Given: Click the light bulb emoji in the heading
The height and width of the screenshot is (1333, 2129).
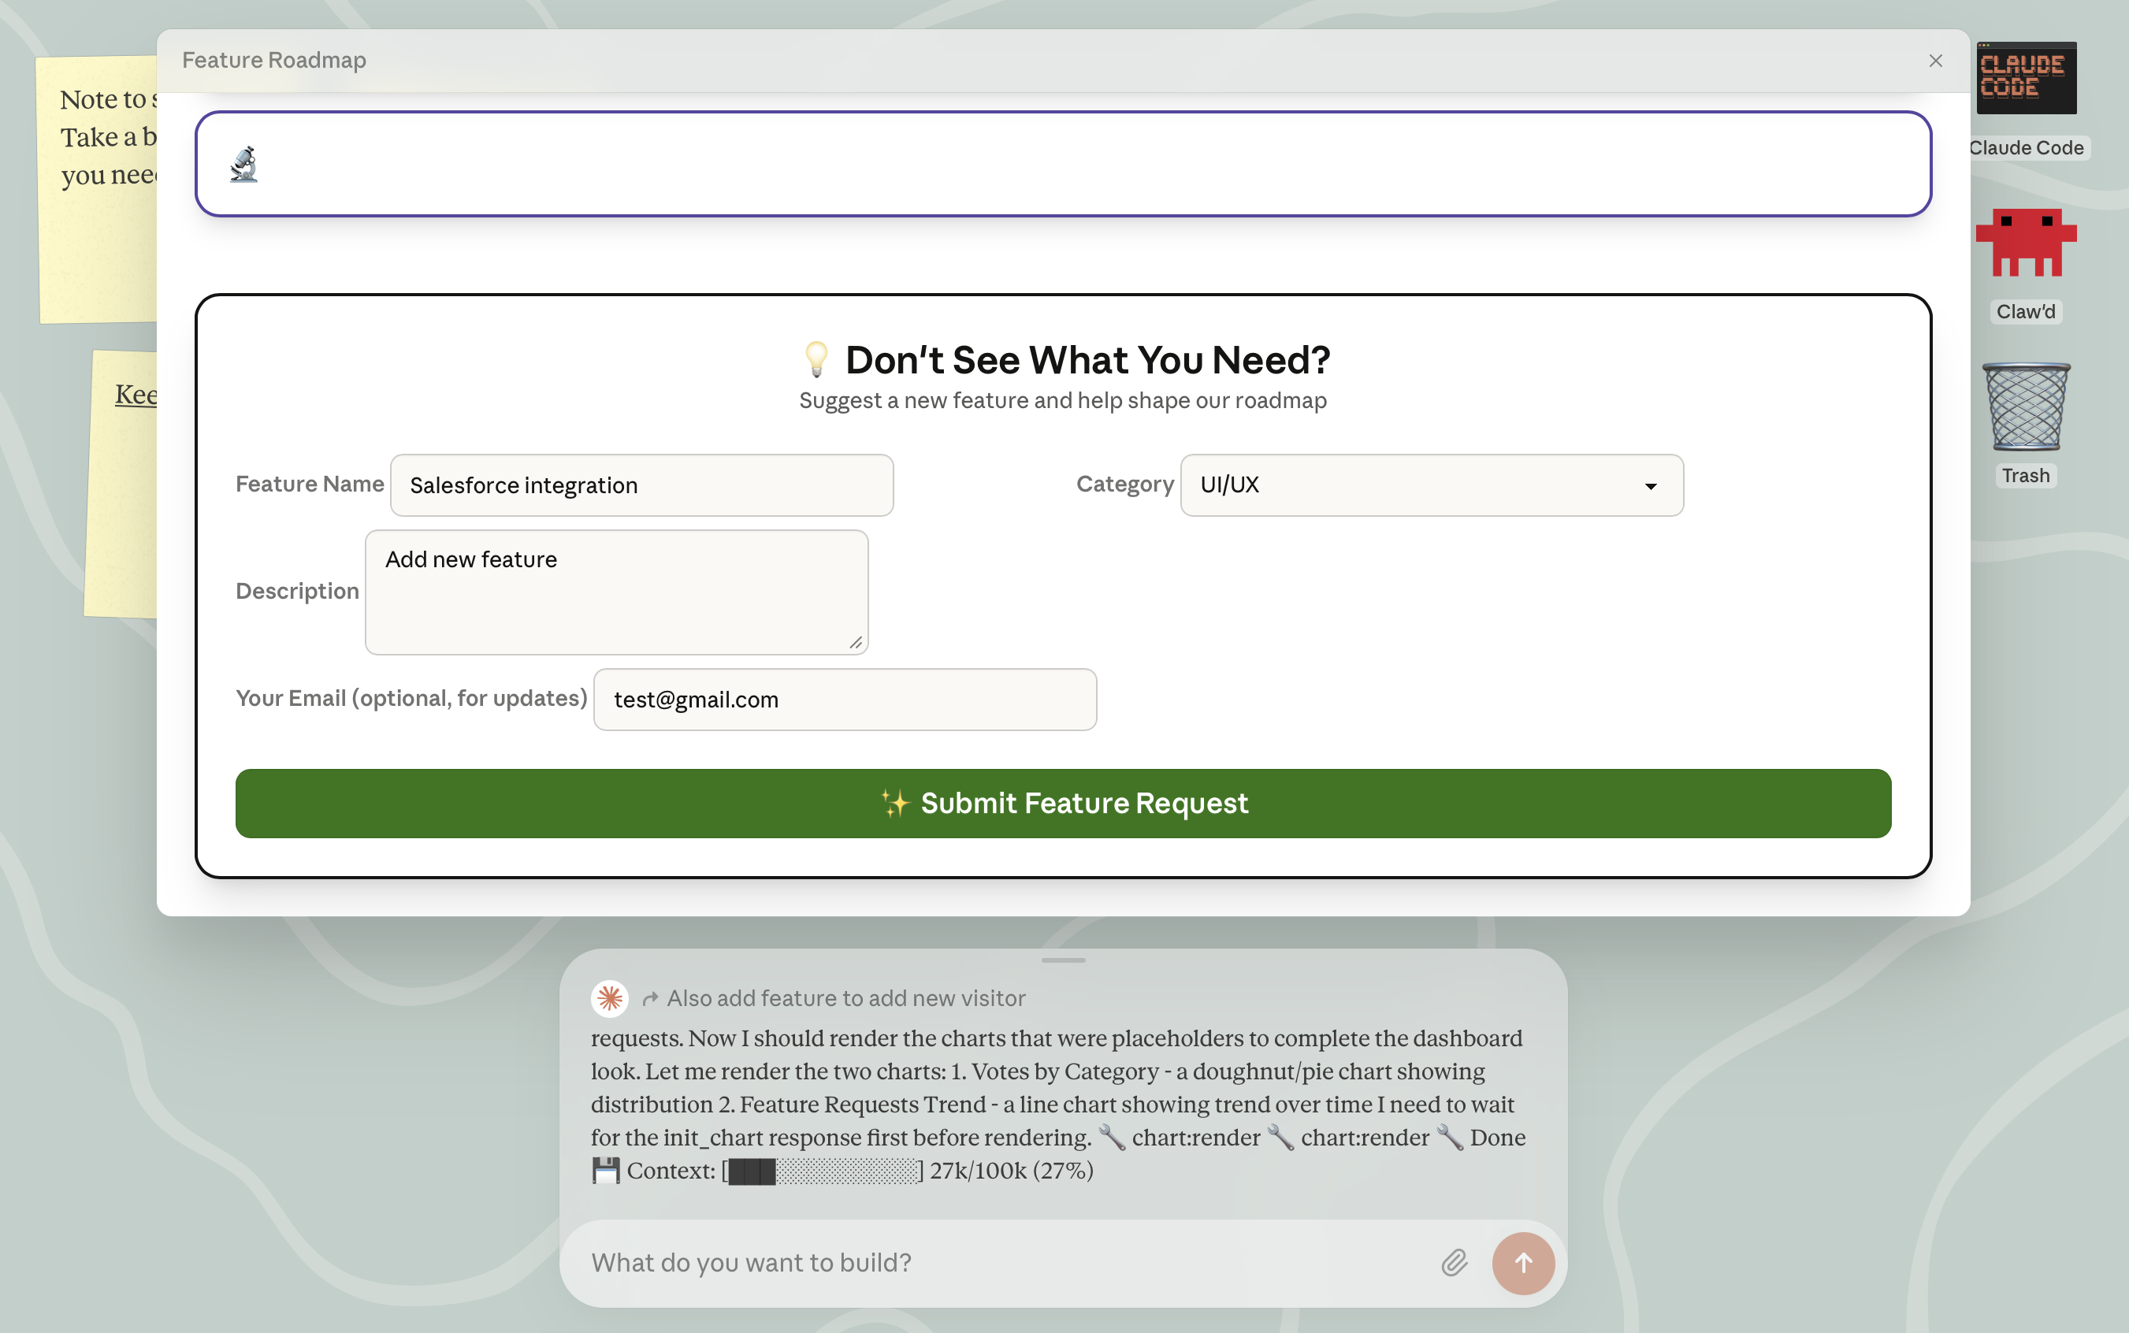Looking at the screenshot, I should pyautogui.click(x=816, y=358).
